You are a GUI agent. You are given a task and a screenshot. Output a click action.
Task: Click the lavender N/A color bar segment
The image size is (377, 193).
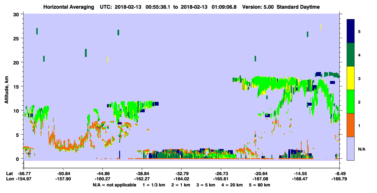(351, 148)
